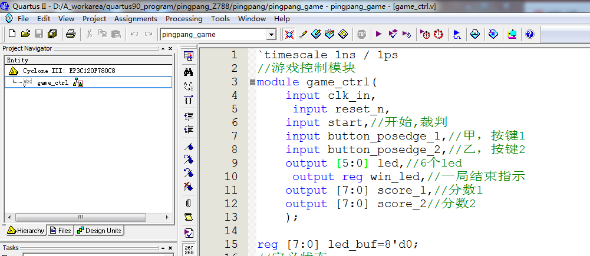Click the Print icon in the toolbar
590x256 pixels.
(x=70, y=34)
